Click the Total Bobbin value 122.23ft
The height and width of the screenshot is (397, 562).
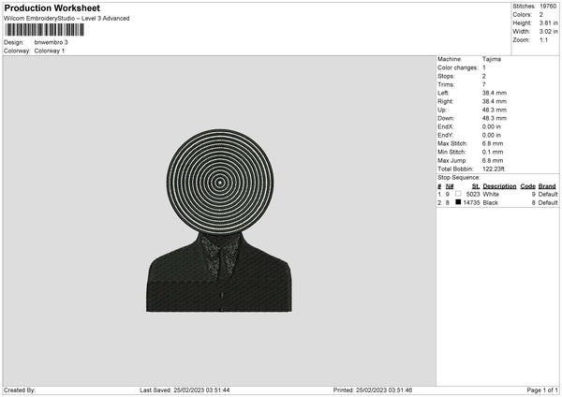[494, 169]
